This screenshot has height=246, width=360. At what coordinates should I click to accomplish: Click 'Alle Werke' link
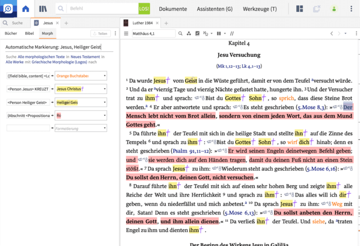click(x=15, y=62)
